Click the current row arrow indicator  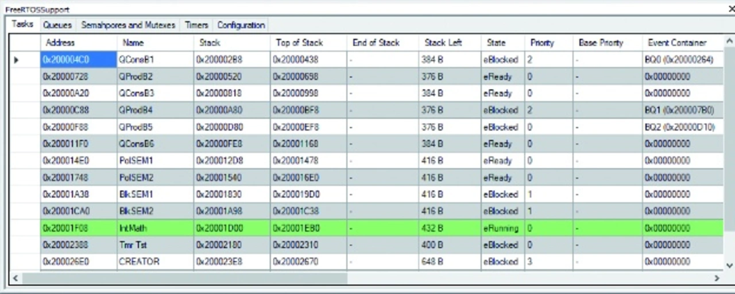pyautogui.click(x=16, y=60)
